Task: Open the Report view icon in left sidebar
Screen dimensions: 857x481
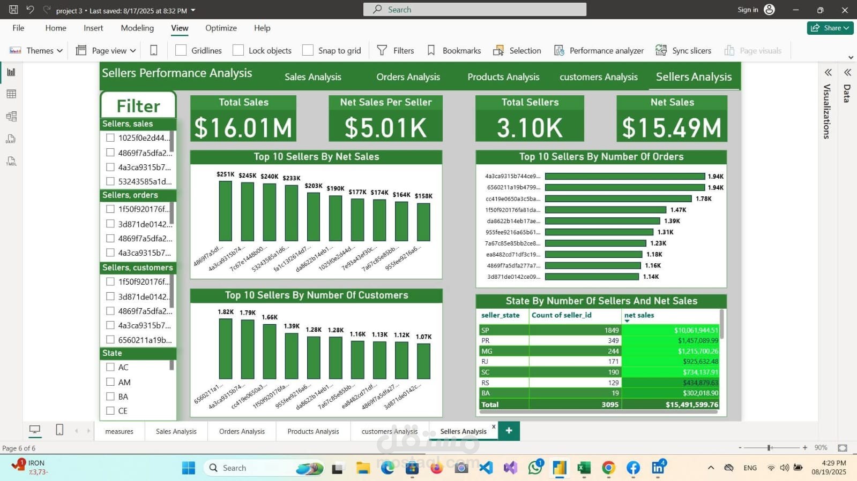Action: [x=11, y=72]
